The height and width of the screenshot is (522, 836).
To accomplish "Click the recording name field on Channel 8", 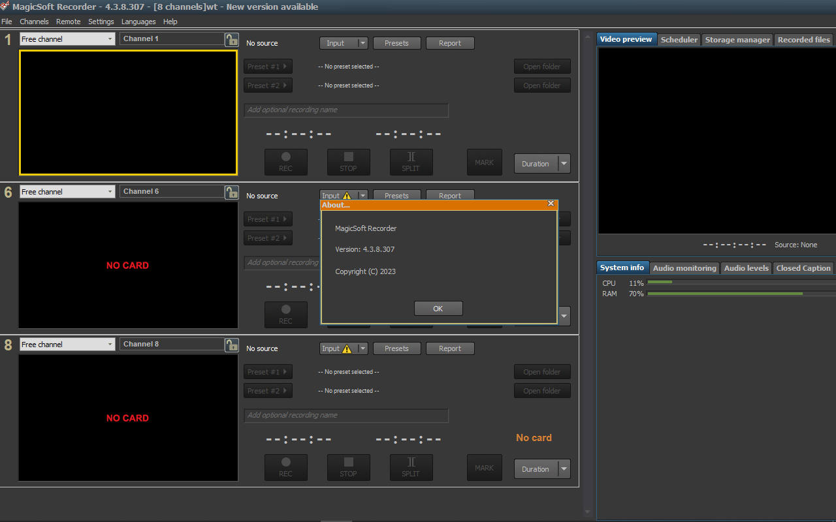I will [x=346, y=416].
